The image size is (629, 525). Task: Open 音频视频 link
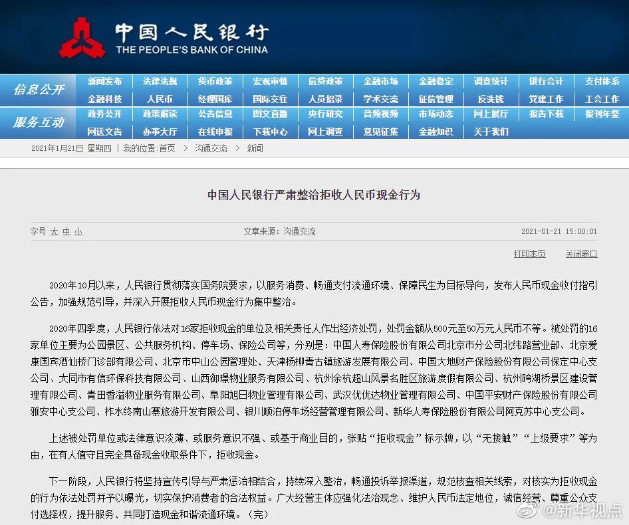(381, 114)
